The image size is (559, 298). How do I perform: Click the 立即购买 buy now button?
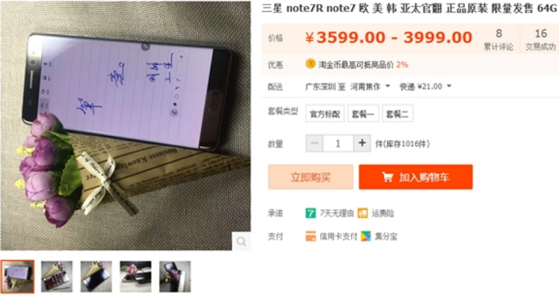click(x=310, y=177)
